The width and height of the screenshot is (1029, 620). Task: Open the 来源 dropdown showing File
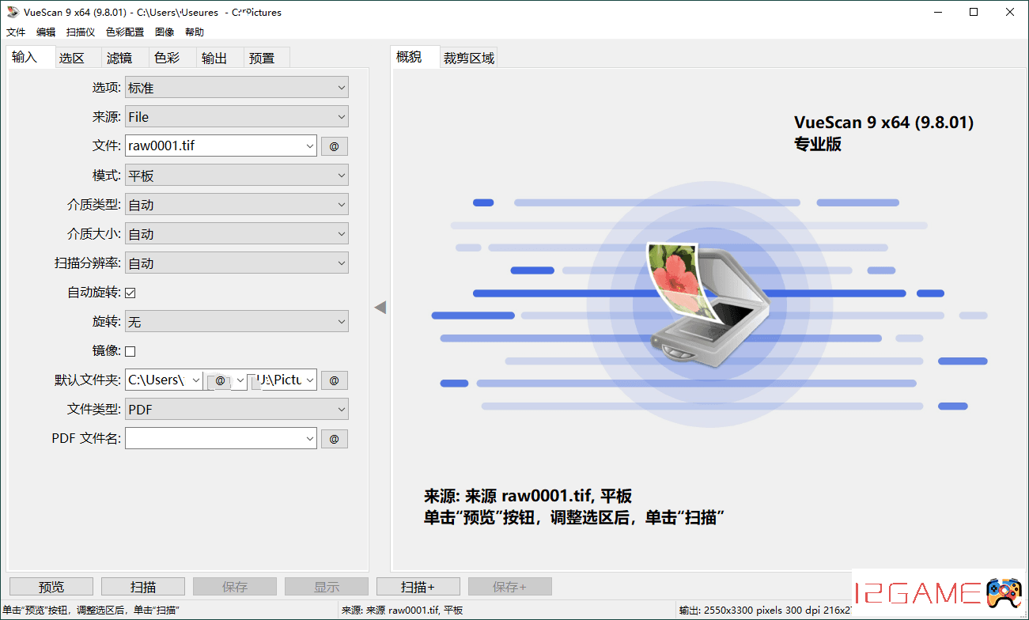pyautogui.click(x=236, y=117)
